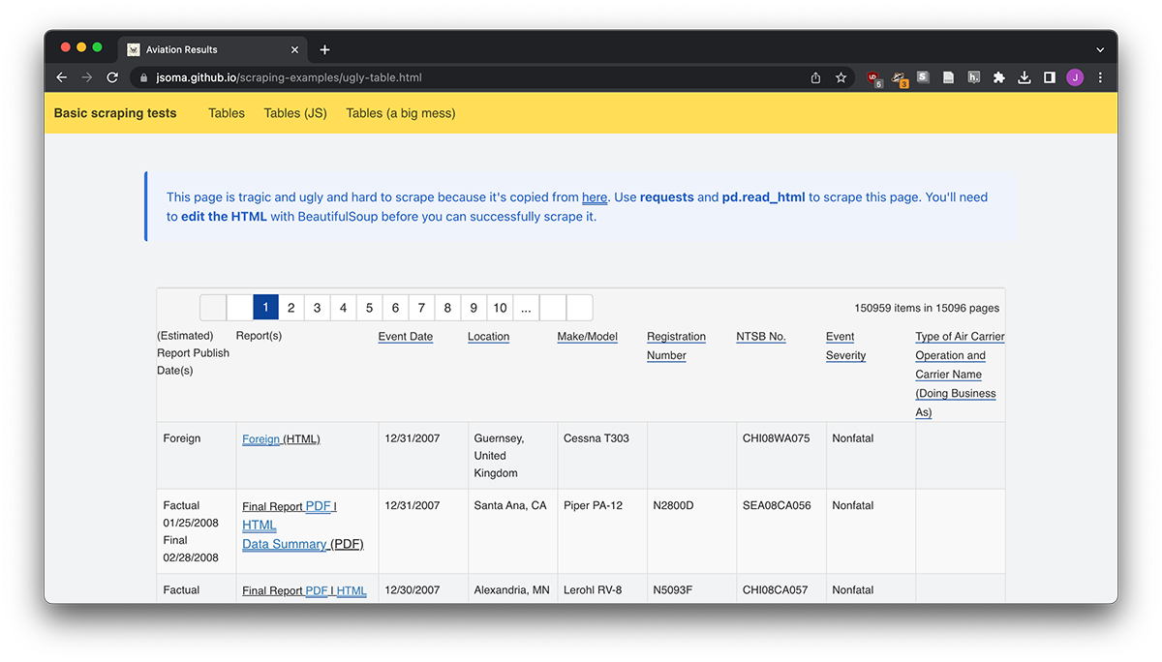Go to page 6 in the pager
This screenshot has width=1162, height=662.
click(395, 308)
